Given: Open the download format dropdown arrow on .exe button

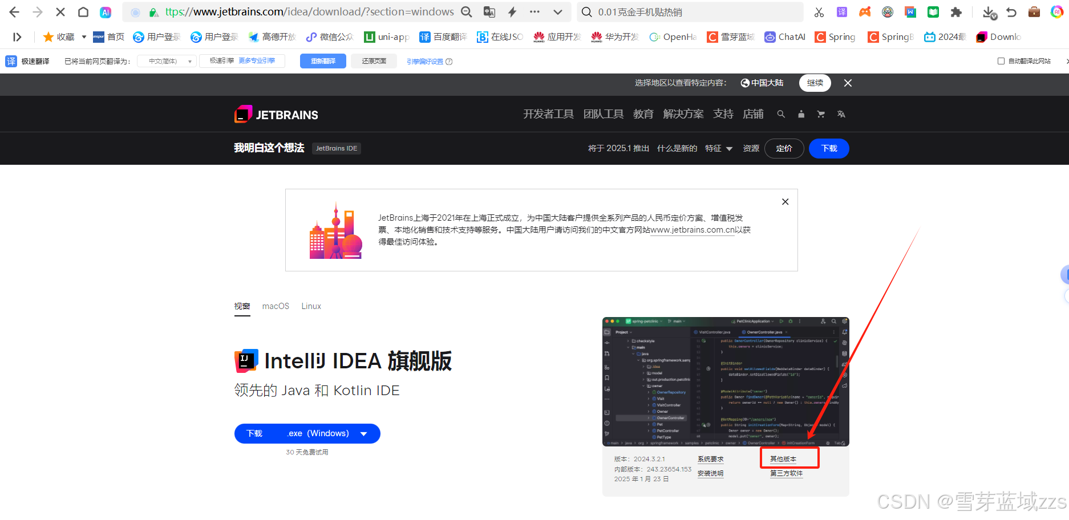Looking at the screenshot, I should coord(364,434).
